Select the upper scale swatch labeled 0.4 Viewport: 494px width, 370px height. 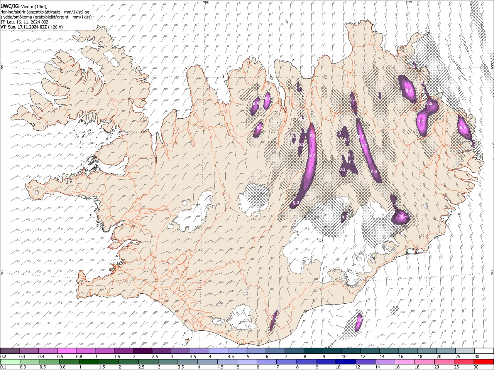click(x=47, y=351)
